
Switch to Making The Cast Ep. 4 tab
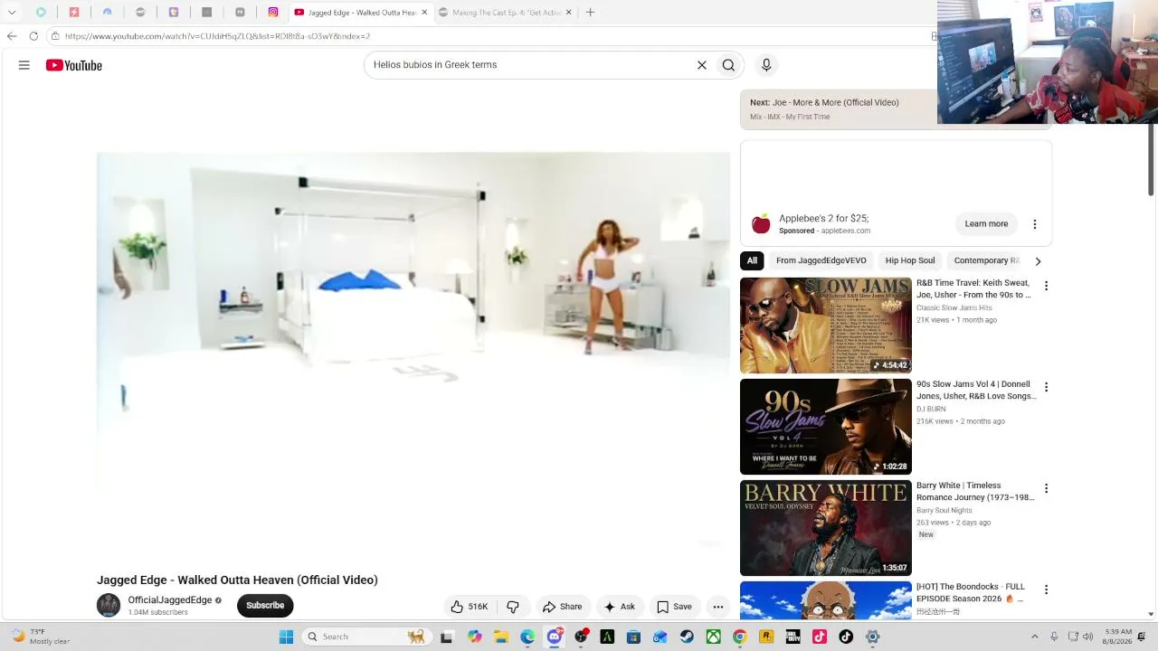[506, 13]
